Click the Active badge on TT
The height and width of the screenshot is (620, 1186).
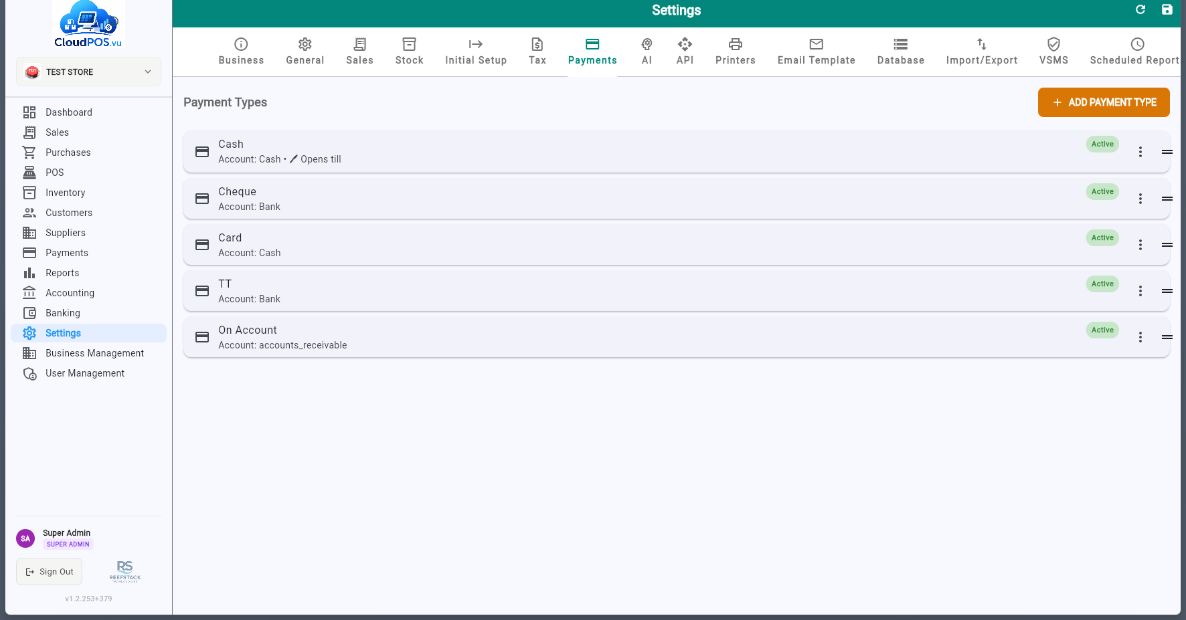[1102, 284]
